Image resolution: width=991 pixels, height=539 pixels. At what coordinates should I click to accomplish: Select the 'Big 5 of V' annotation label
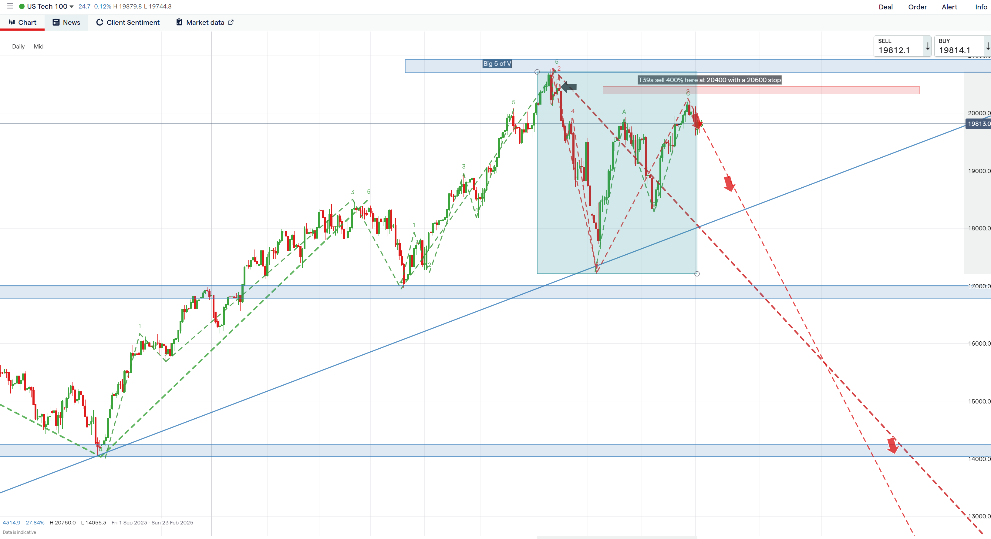pyautogui.click(x=497, y=64)
